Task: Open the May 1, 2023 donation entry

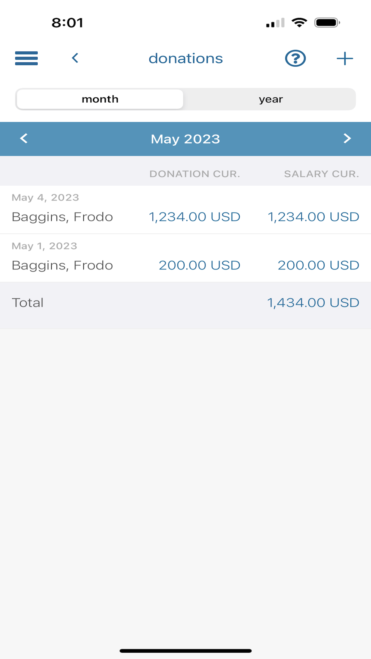Action: point(185,258)
